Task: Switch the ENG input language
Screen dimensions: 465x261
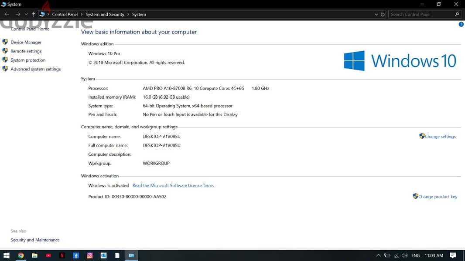Action: (415, 256)
